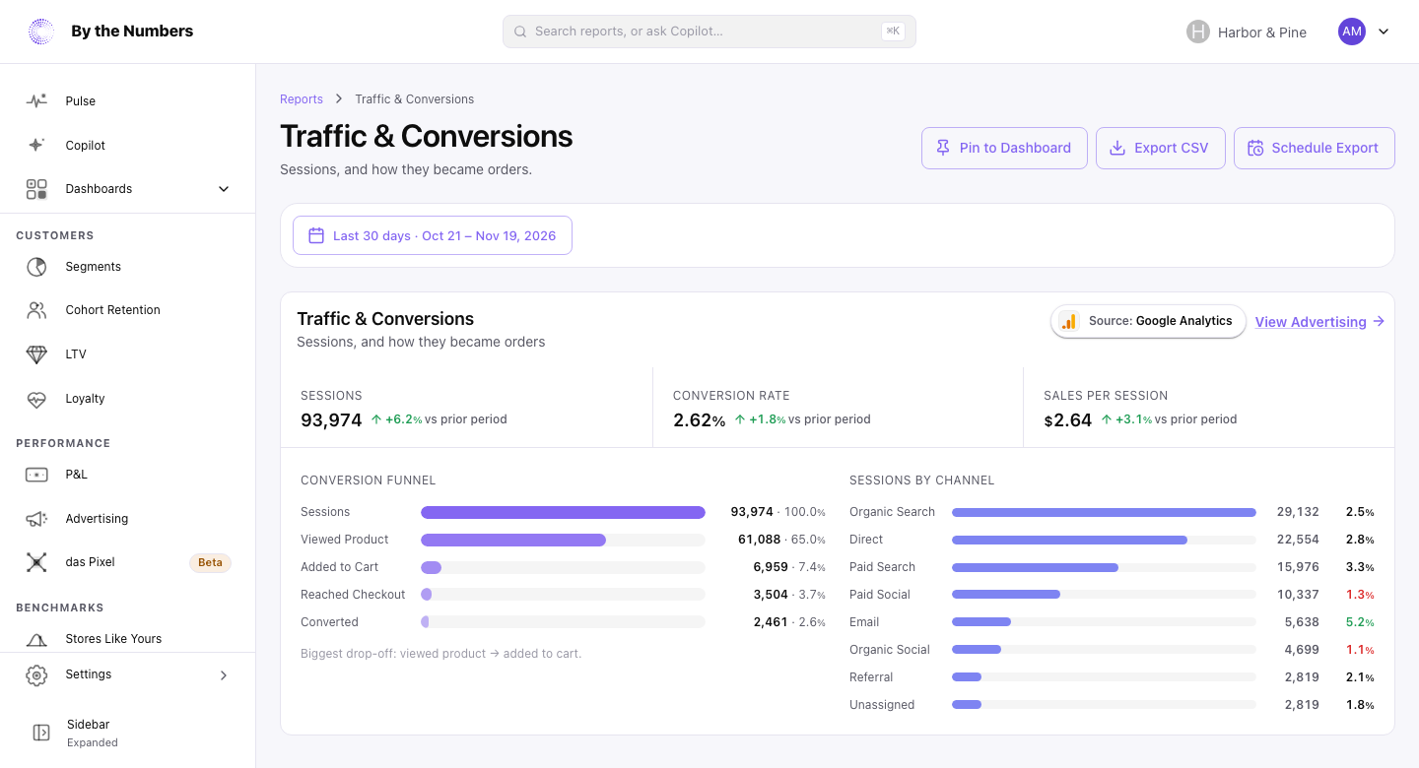Click the search magnifier icon
Viewport: 1419px width, 768px height.
520,32
